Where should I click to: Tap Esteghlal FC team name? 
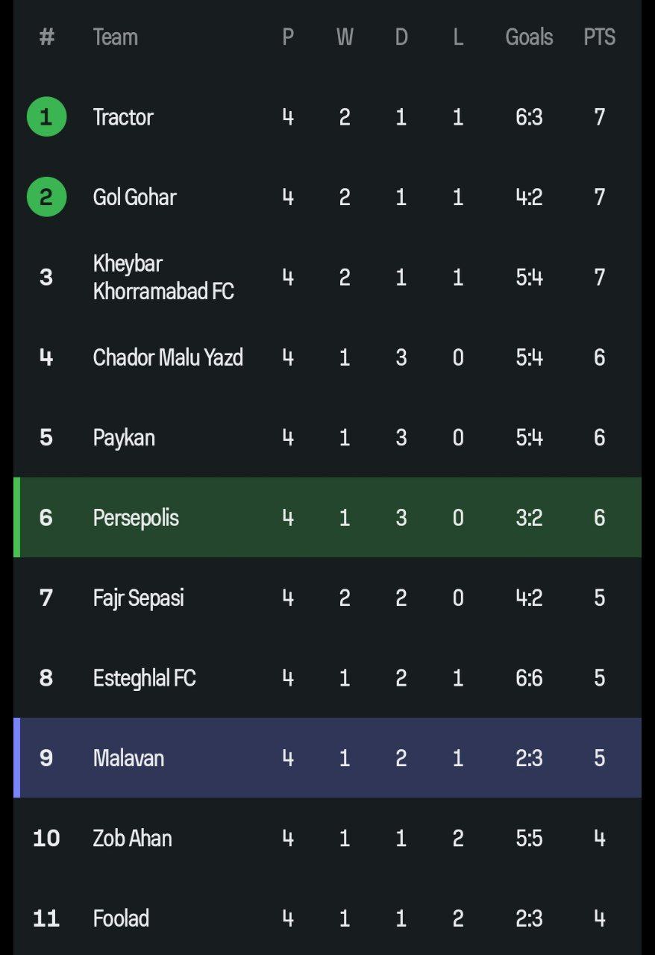click(x=144, y=678)
